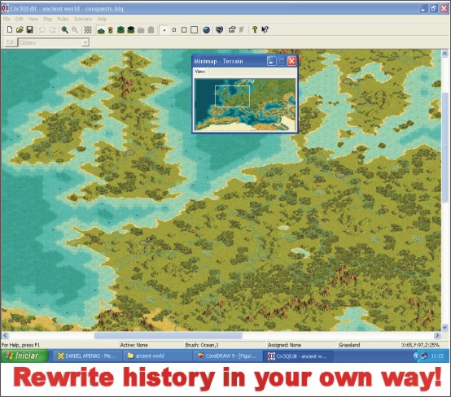This screenshot has width=451, height=397.
Task: Choose the medium square brush size
Action: point(184,30)
